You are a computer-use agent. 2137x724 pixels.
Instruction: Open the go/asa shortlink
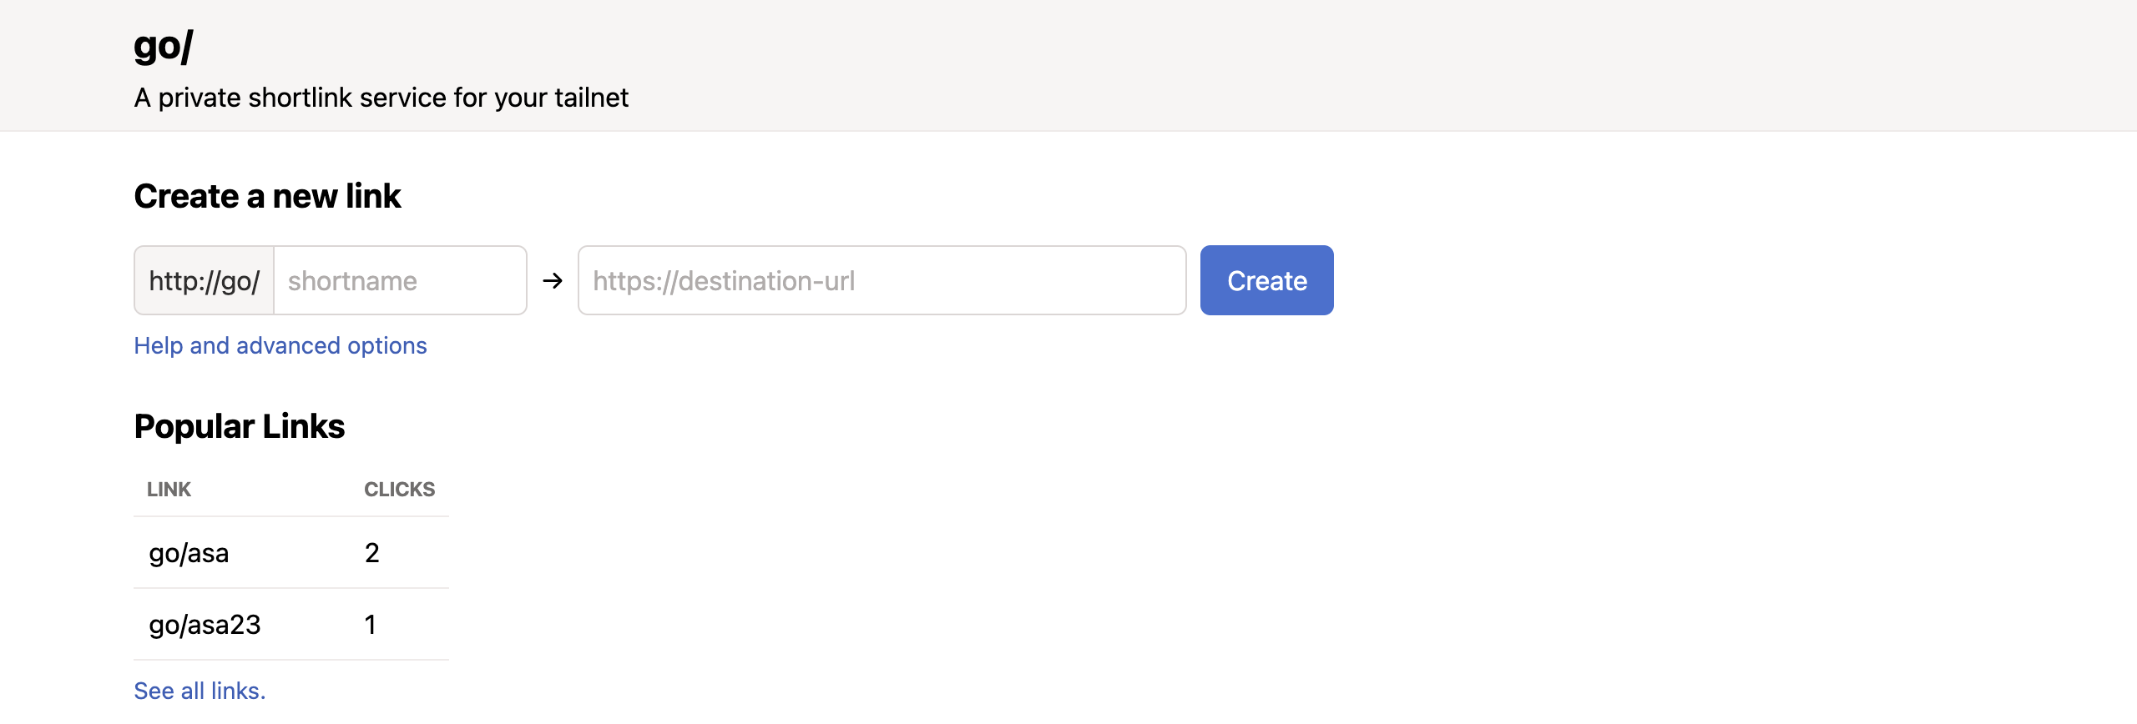[x=189, y=553]
